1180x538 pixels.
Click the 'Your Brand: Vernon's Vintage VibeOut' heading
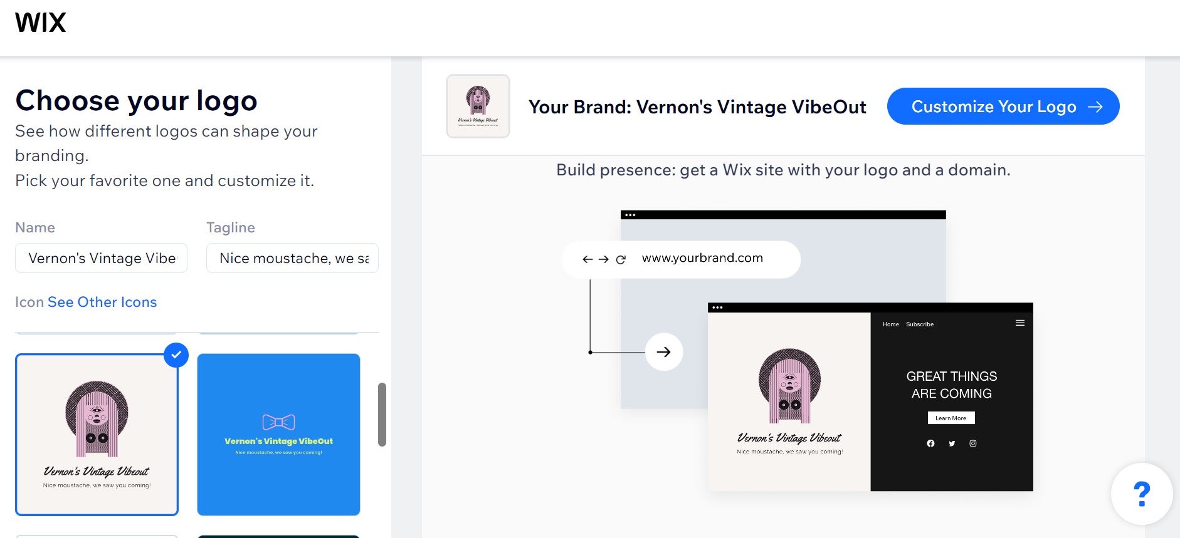(697, 107)
